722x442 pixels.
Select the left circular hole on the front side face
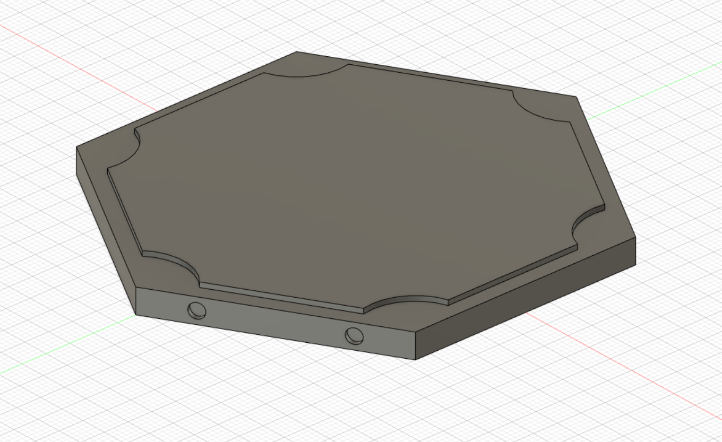coord(197,310)
